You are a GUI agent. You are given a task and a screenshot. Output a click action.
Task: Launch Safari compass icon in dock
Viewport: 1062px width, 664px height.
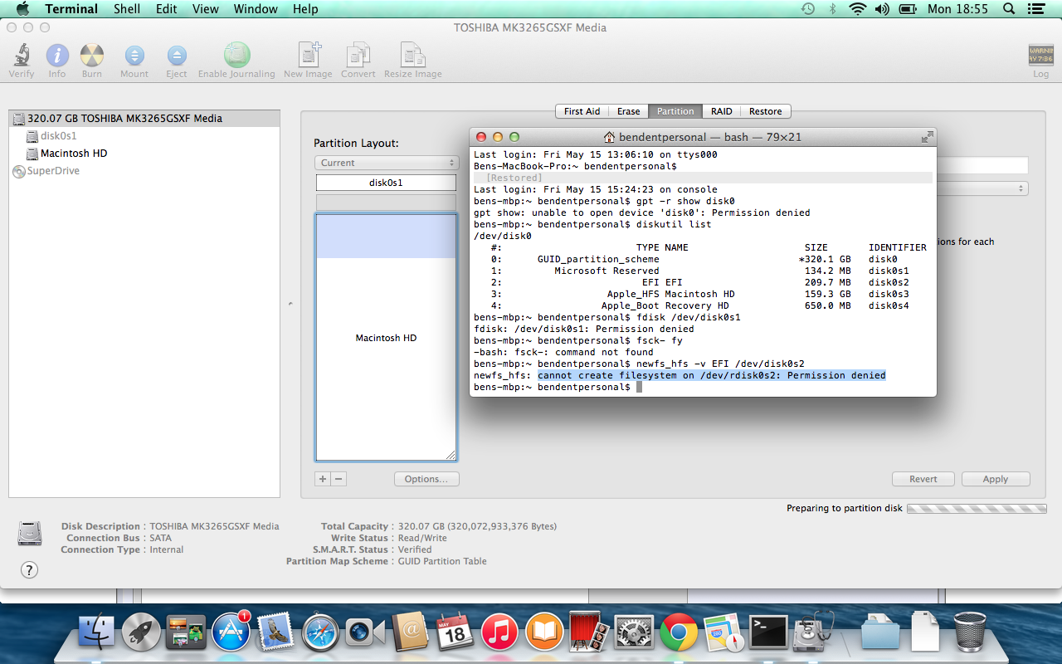(320, 633)
